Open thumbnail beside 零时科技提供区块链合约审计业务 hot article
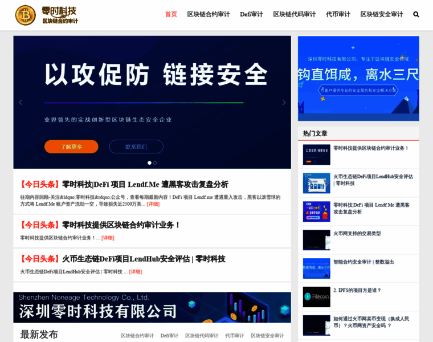This screenshot has width=433, height=342. (x=316, y=154)
